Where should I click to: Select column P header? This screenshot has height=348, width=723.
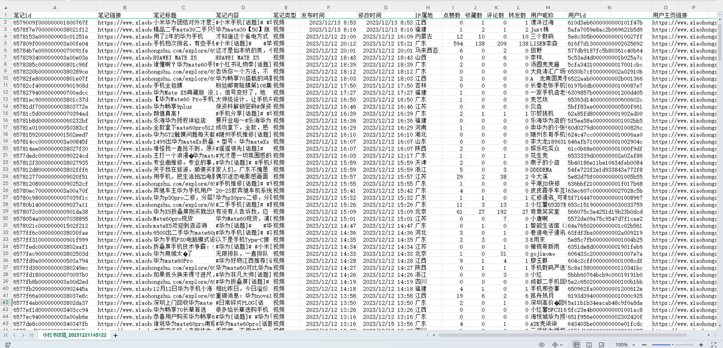[693, 8]
